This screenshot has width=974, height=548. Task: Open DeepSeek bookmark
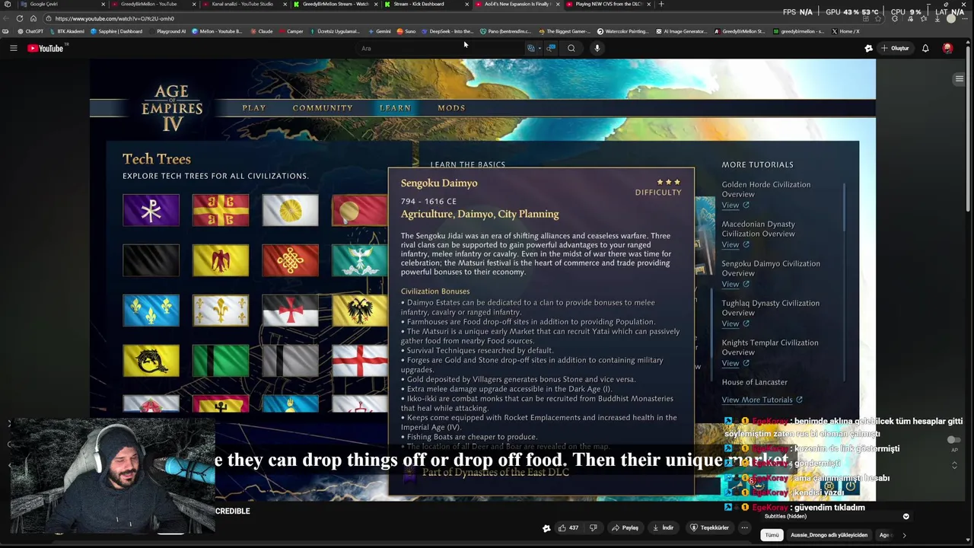click(x=447, y=31)
